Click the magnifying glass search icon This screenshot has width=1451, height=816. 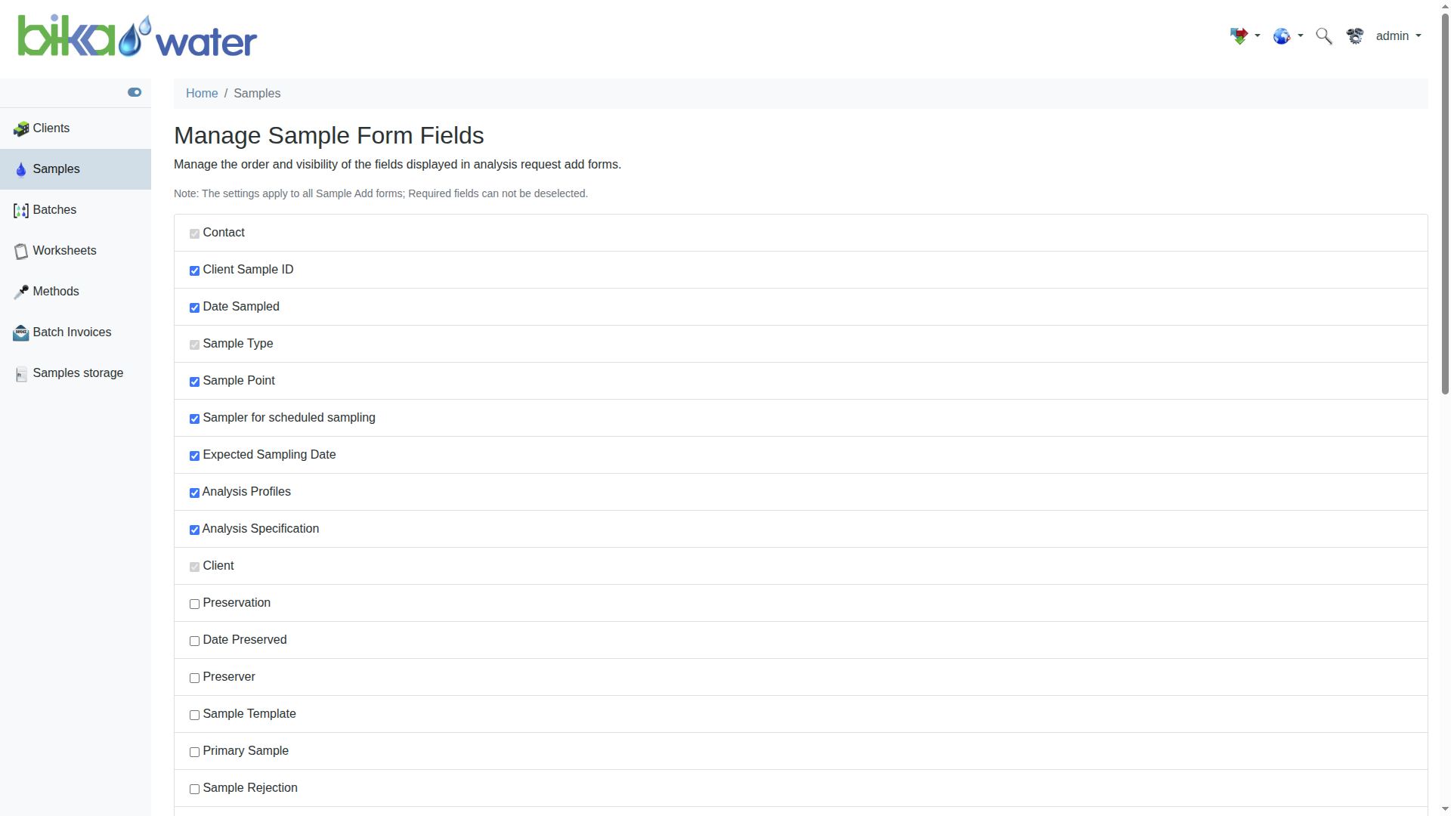click(1323, 36)
